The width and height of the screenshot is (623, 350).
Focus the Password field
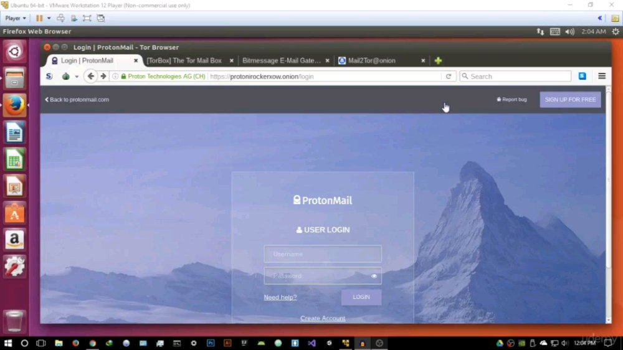point(323,276)
